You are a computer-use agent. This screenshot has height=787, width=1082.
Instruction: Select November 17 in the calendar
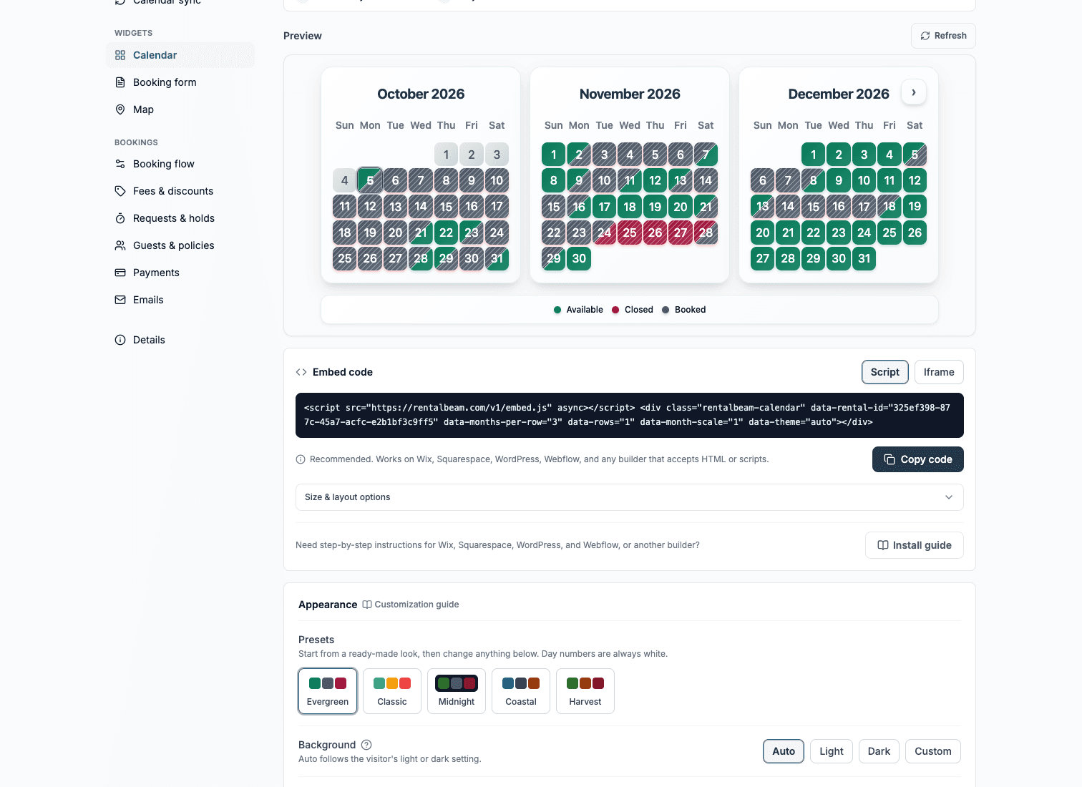click(x=605, y=207)
